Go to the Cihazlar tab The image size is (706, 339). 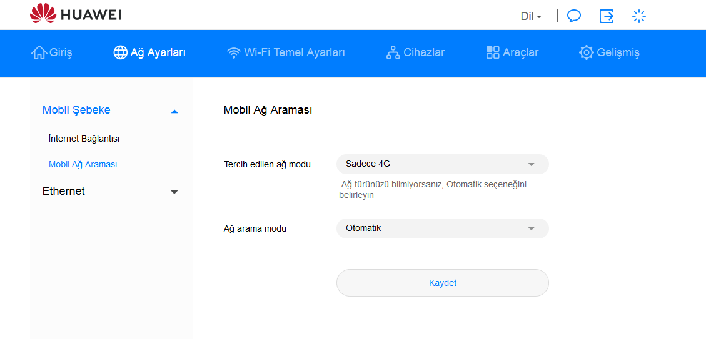424,53
